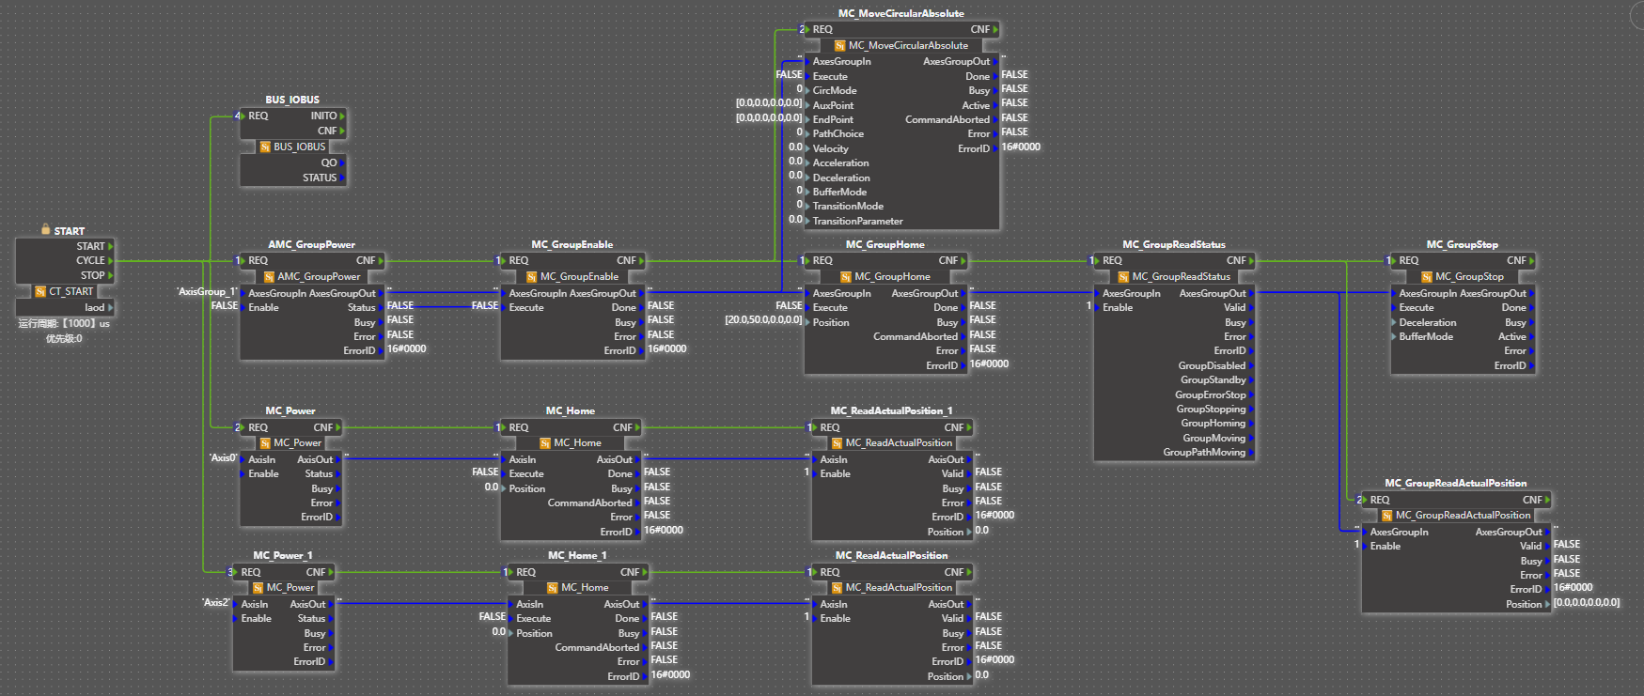
Task: Select the Active output on MC_GroupStop
Action: point(1516,337)
